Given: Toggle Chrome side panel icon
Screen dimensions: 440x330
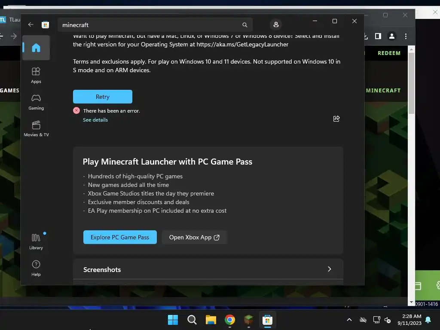Looking at the screenshot, I should [x=378, y=36].
